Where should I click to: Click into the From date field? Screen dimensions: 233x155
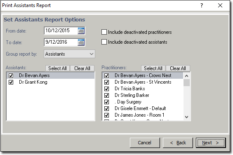(x=61, y=31)
